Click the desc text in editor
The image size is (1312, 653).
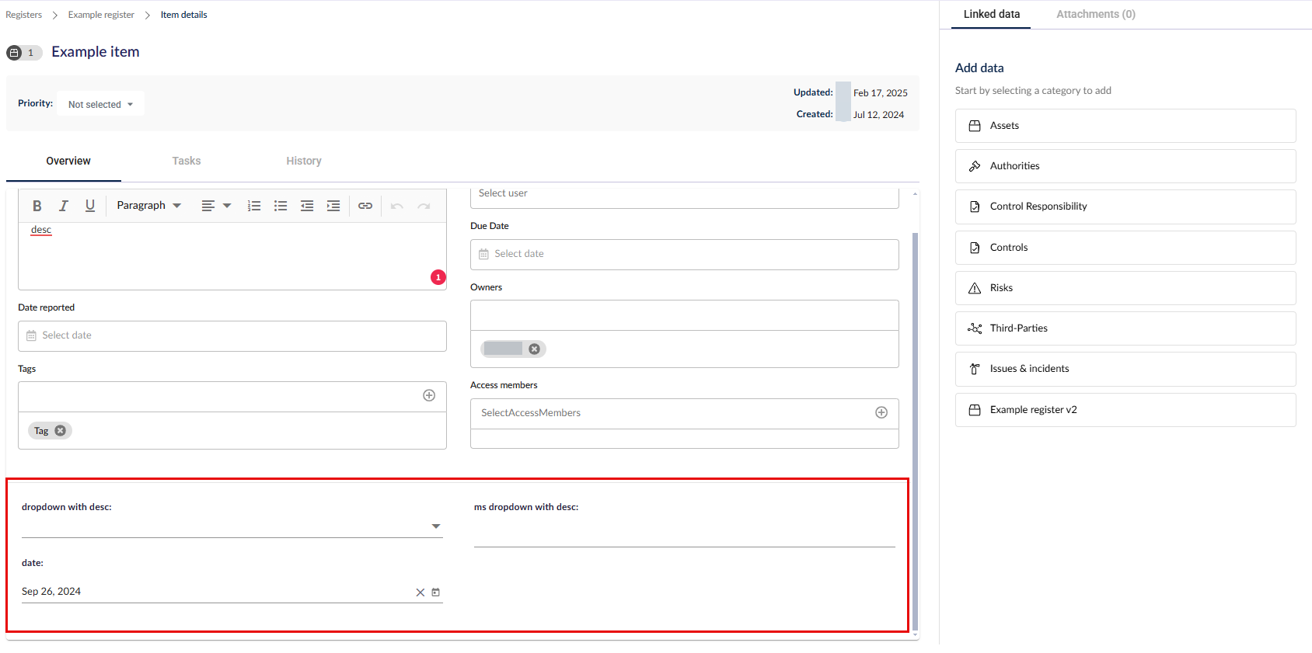click(41, 230)
